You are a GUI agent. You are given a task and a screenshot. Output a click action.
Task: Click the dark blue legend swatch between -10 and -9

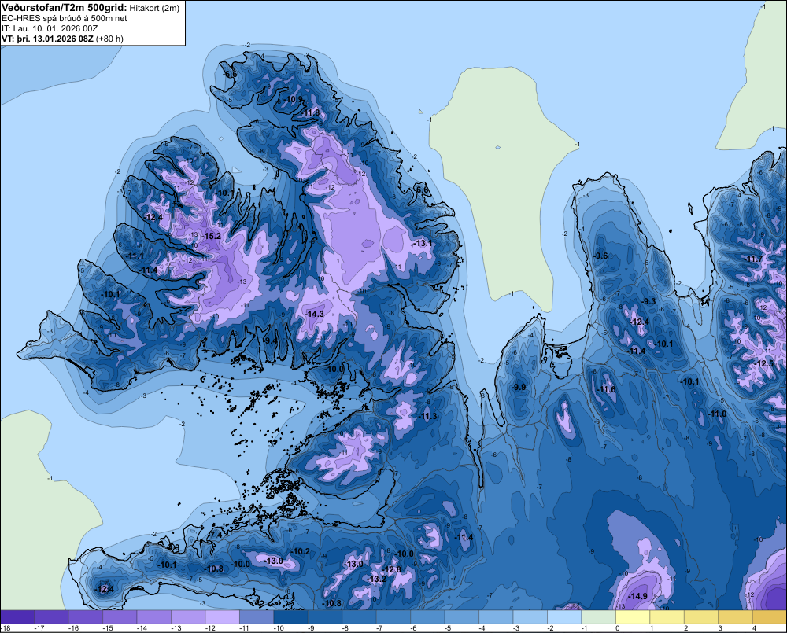(290, 616)
